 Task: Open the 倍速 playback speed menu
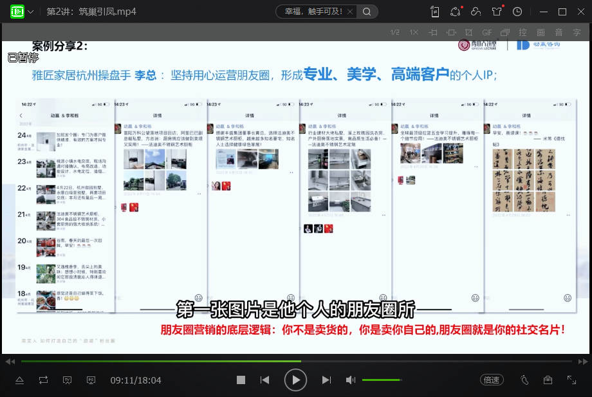(492, 380)
